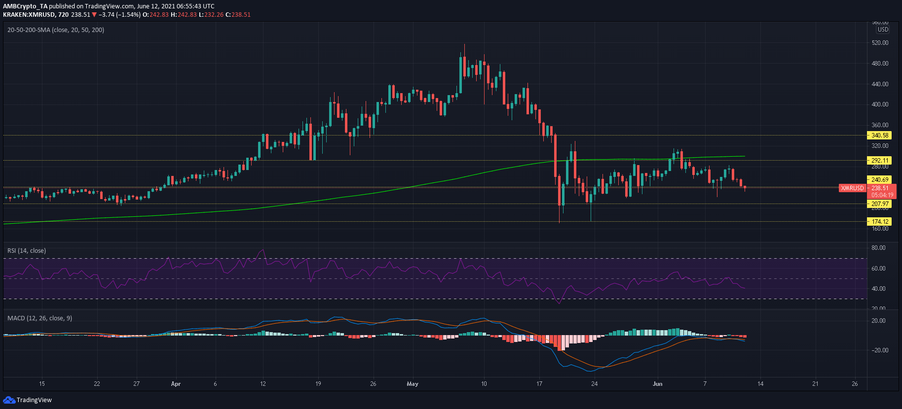Screen dimensions: 902x409
Task: Click the 05:04:19 countdown timer
Action: coord(882,195)
